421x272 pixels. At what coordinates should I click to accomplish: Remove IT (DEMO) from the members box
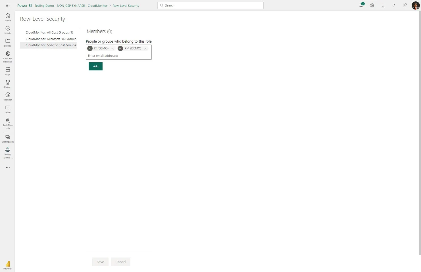point(113,49)
